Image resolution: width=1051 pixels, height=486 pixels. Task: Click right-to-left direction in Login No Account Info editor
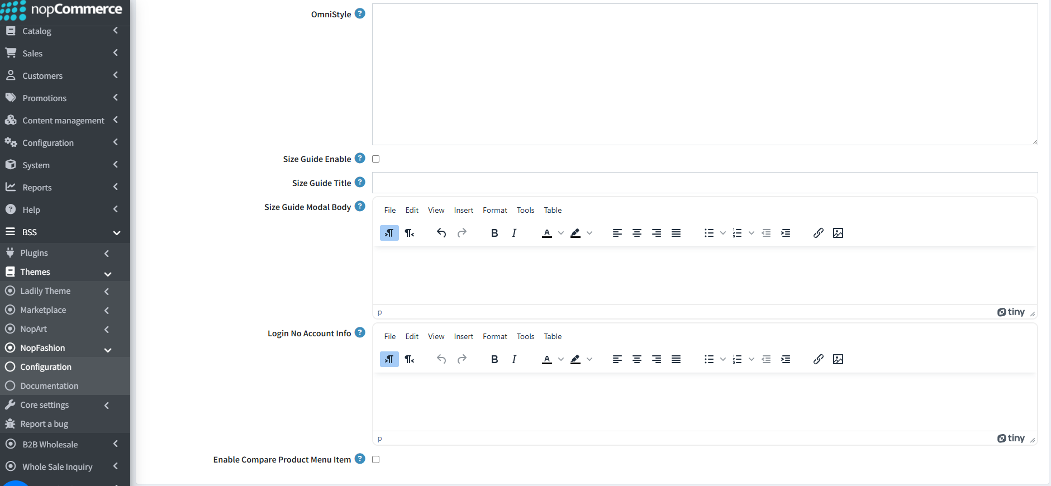pyautogui.click(x=410, y=359)
